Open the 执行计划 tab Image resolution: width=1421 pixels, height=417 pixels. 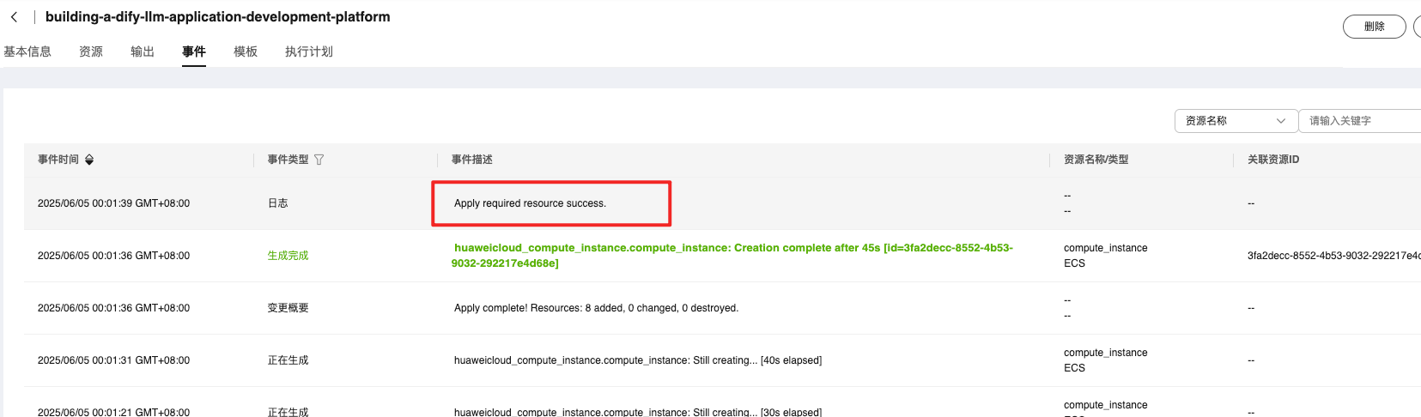[x=309, y=51]
